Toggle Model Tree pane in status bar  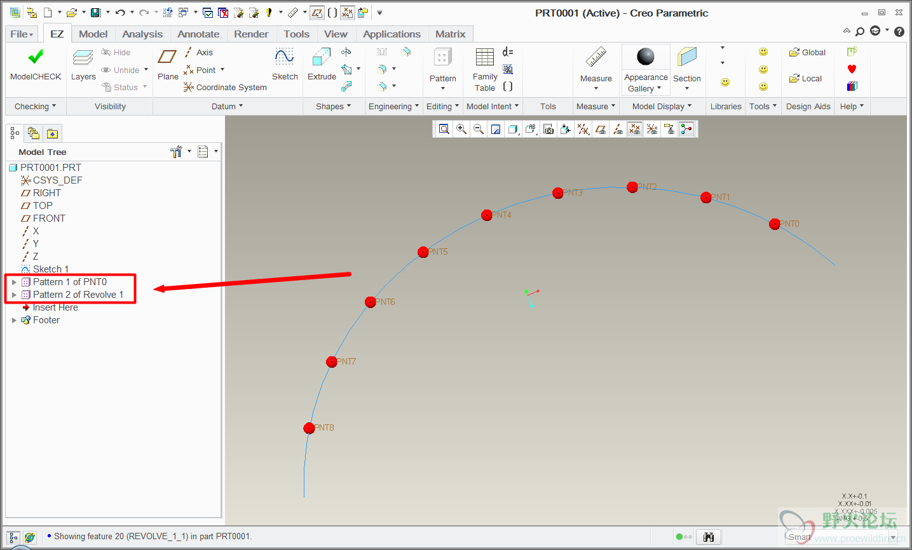(13, 537)
